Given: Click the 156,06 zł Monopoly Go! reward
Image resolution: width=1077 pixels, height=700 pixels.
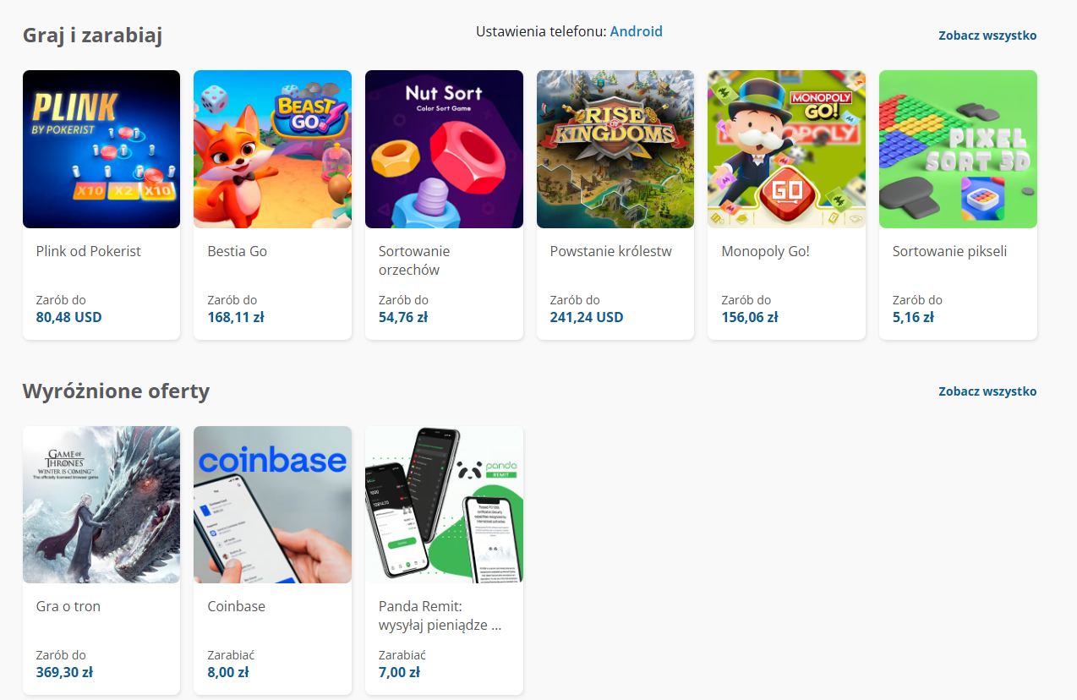Looking at the screenshot, I should [749, 318].
